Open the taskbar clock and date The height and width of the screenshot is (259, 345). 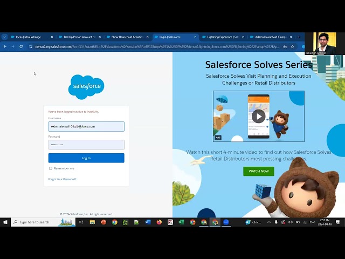pyautogui.click(x=325, y=222)
